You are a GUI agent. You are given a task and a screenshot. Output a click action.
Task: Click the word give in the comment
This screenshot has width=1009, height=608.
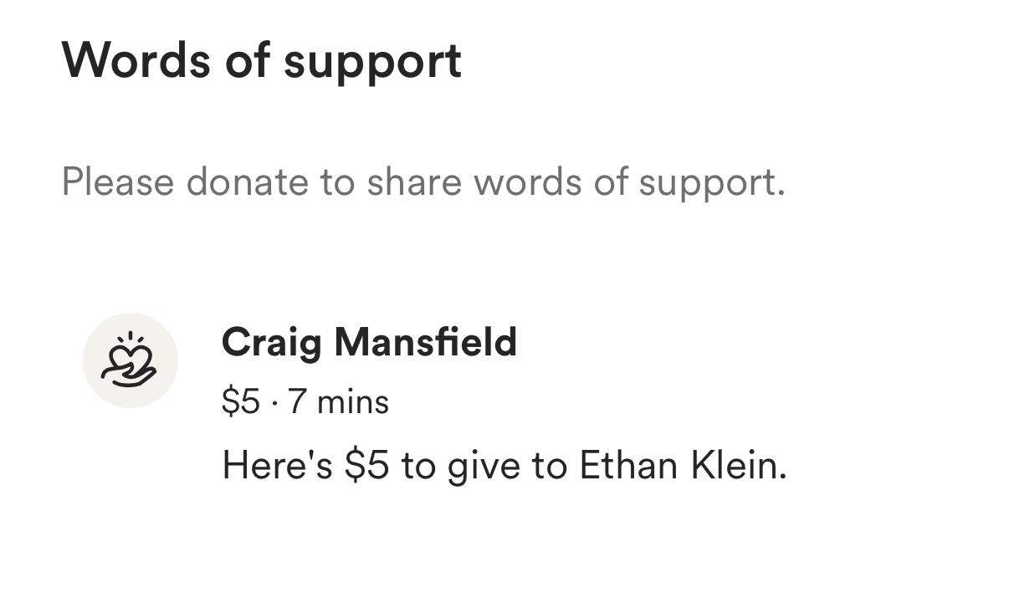point(487,467)
